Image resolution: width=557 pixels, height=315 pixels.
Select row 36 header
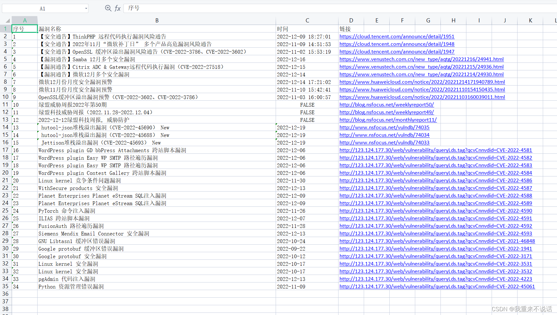[x=5, y=294]
